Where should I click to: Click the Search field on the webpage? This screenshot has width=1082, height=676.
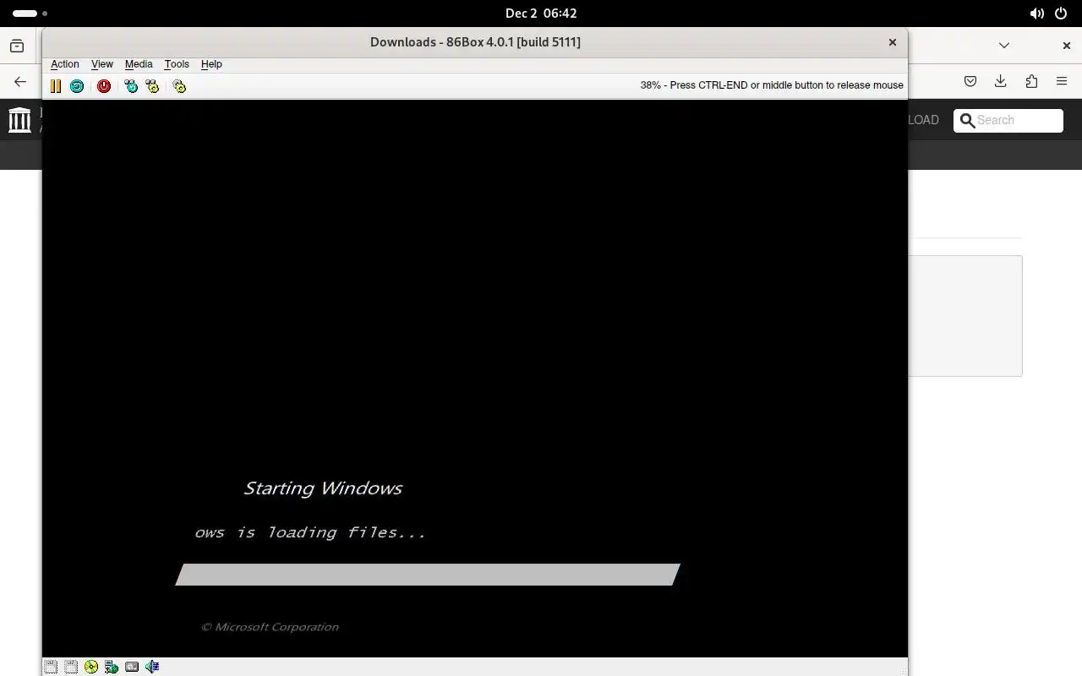click(x=1008, y=121)
